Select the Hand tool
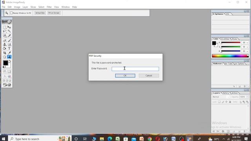 [x=5, y=57]
